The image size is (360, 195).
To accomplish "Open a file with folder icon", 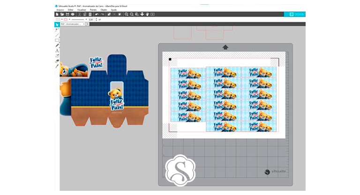I will coord(62,14).
